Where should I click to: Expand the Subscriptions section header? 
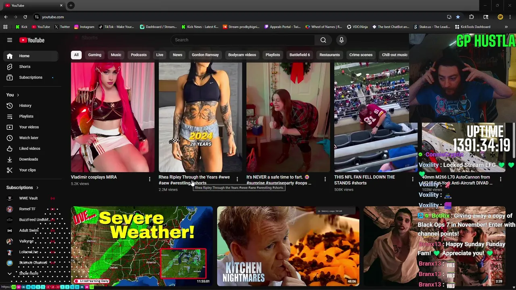23,188
